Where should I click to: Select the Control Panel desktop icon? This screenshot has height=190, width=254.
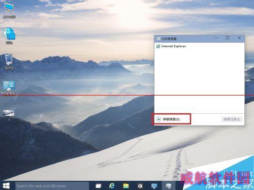click(9, 88)
